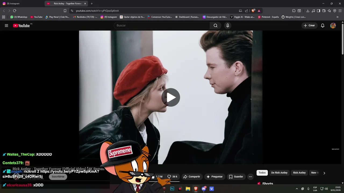Open the Brave Wallet icon

[x=324, y=11]
